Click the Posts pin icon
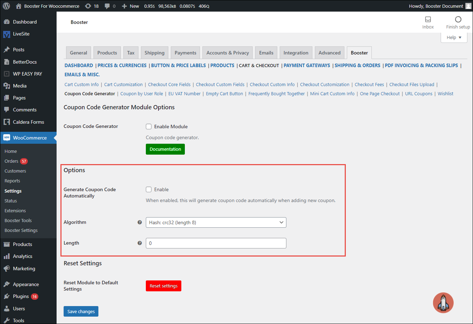473x324 pixels. pyautogui.click(x=7, y=50)
